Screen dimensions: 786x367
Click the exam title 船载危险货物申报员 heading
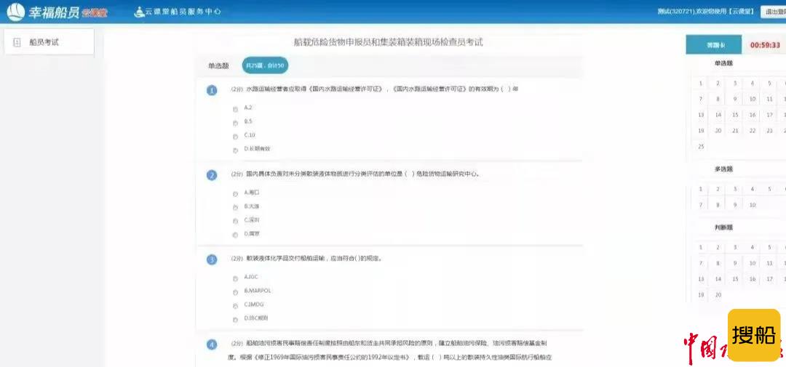(x=388, y=42)
